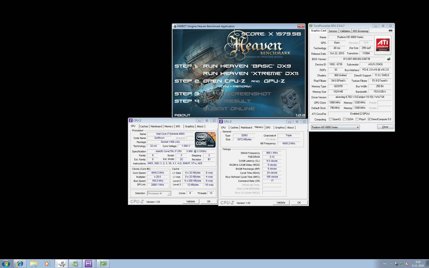Open Windows Media Player from taskbar
Viewport: 429px width, 268px height.
[47, 264]
